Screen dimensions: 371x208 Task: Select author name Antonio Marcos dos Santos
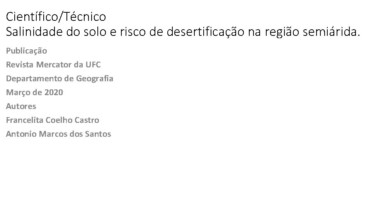(58, 134)
